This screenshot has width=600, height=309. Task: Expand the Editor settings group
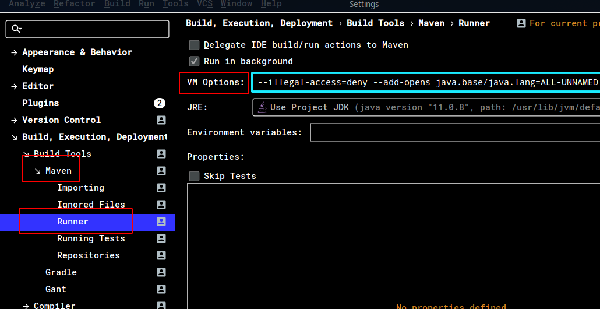[x=15, y=86]
